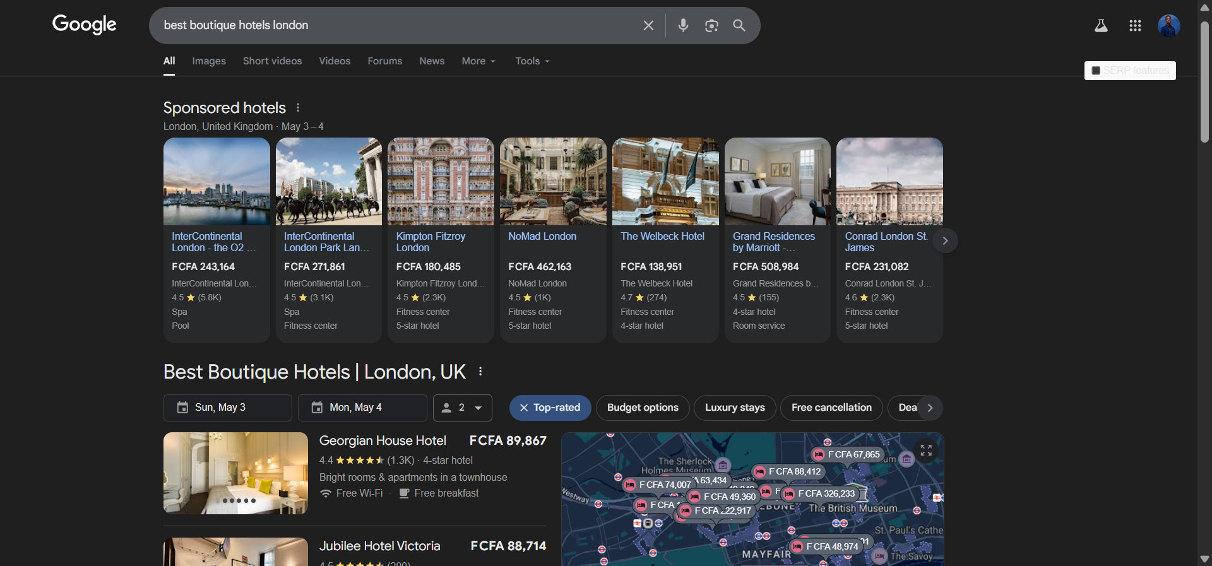Switch to the Short videos tab
1212x566 pixels.
tap(272, 61)
